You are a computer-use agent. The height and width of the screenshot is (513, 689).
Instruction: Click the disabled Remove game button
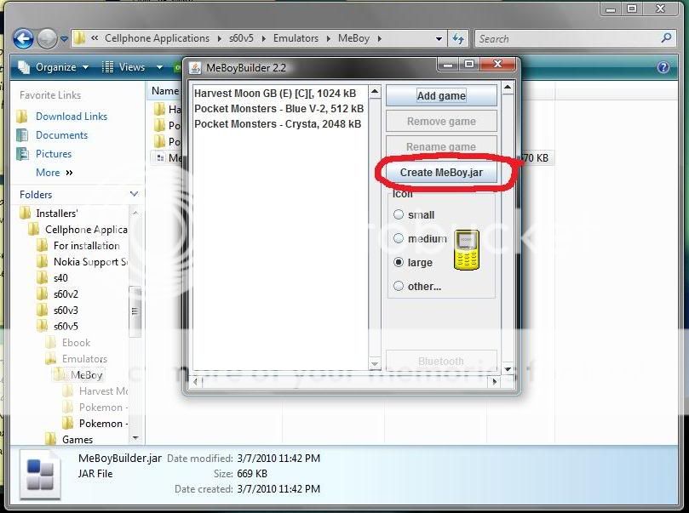[441, 121]
